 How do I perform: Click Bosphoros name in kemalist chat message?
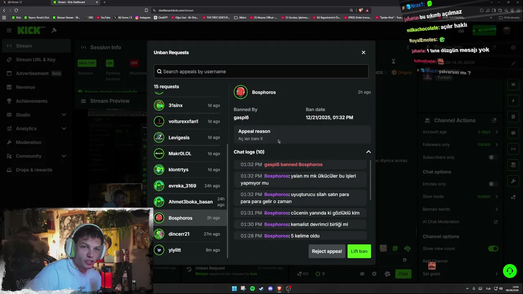pos(276,224)
